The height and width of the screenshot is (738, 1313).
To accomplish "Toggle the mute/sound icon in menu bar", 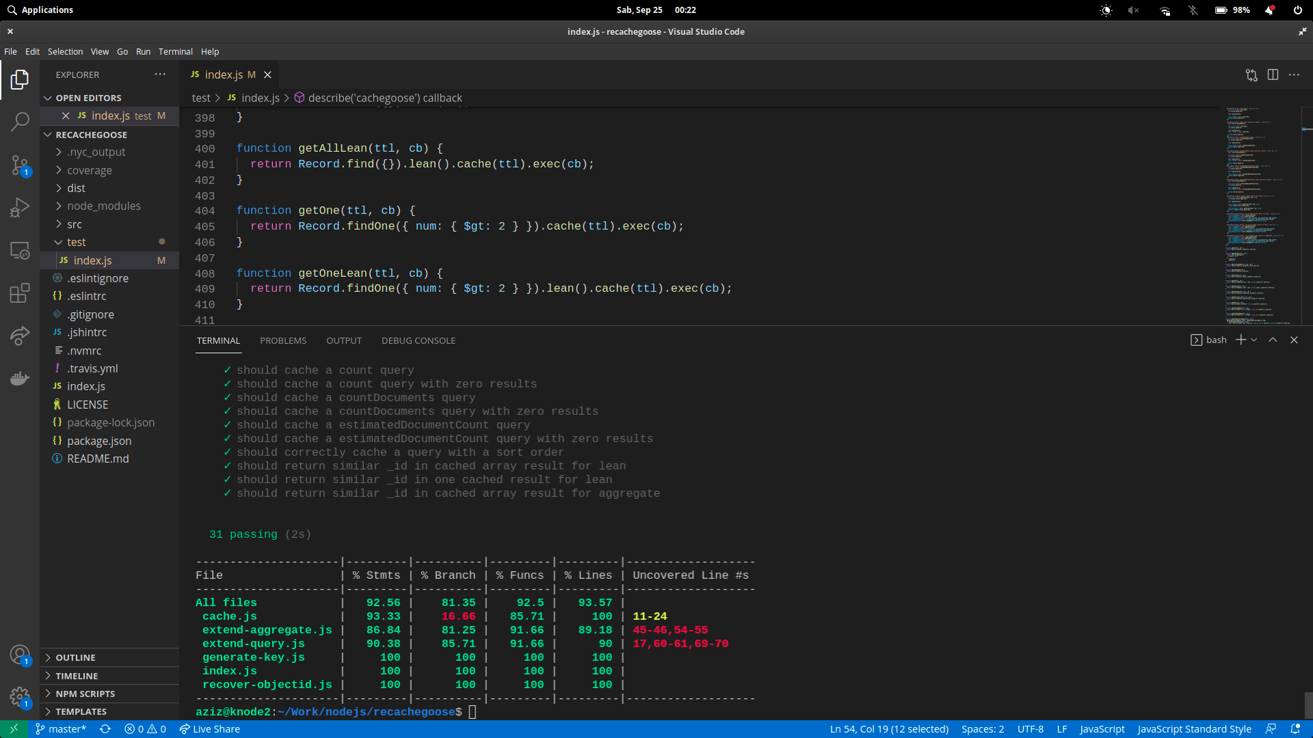I will coord(1135,10).
